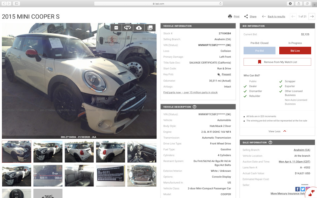Toggle Safari sidebar button
This screenshot has width=317, height=198.
(x=17, y=3)
